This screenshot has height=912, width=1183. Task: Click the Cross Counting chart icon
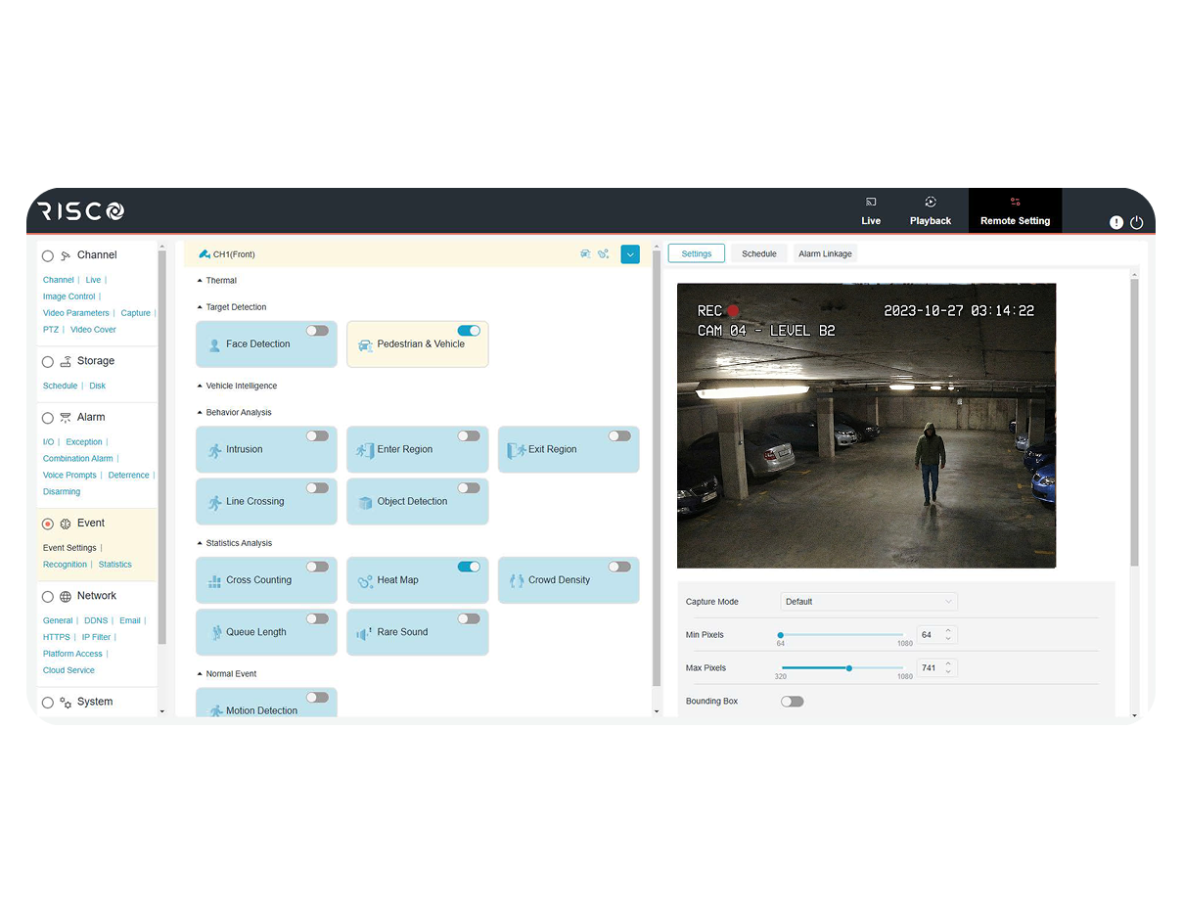pyautogui.click(x=214, y=581)
